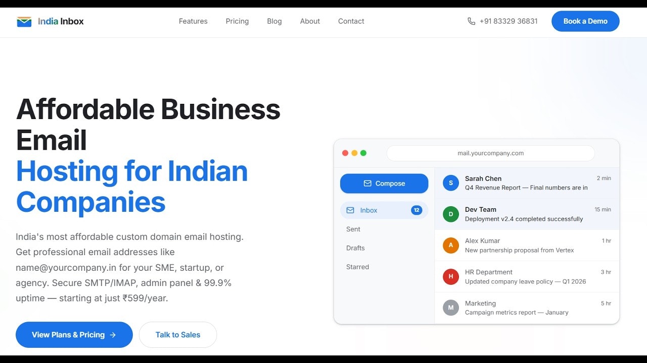Open Q4 Revenue Report email subject
The height and width of the screenshot is (363, 647).
(x=526, y=188)
